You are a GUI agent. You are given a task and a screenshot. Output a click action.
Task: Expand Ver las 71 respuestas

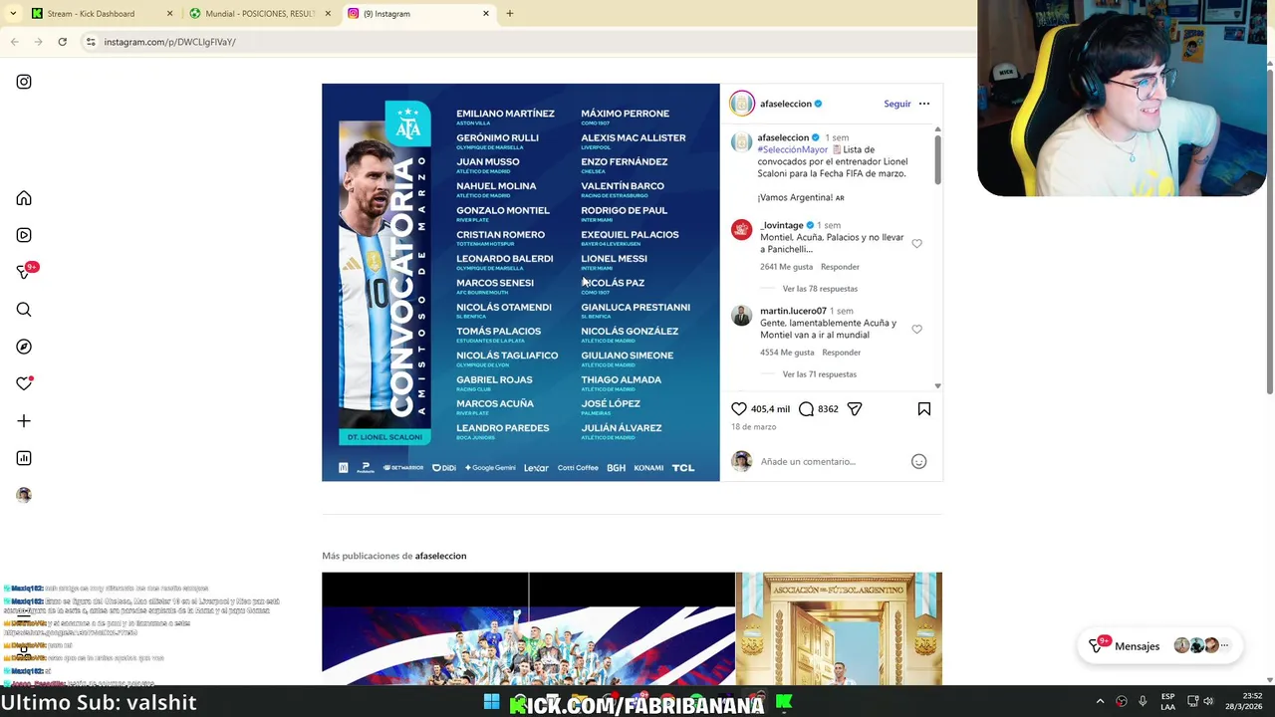(819, 374)
